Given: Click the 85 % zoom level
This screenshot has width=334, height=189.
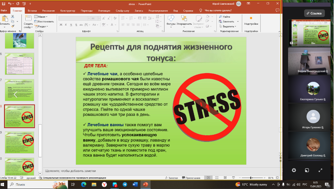Looking at the screenshot, I should coord(271,178).
